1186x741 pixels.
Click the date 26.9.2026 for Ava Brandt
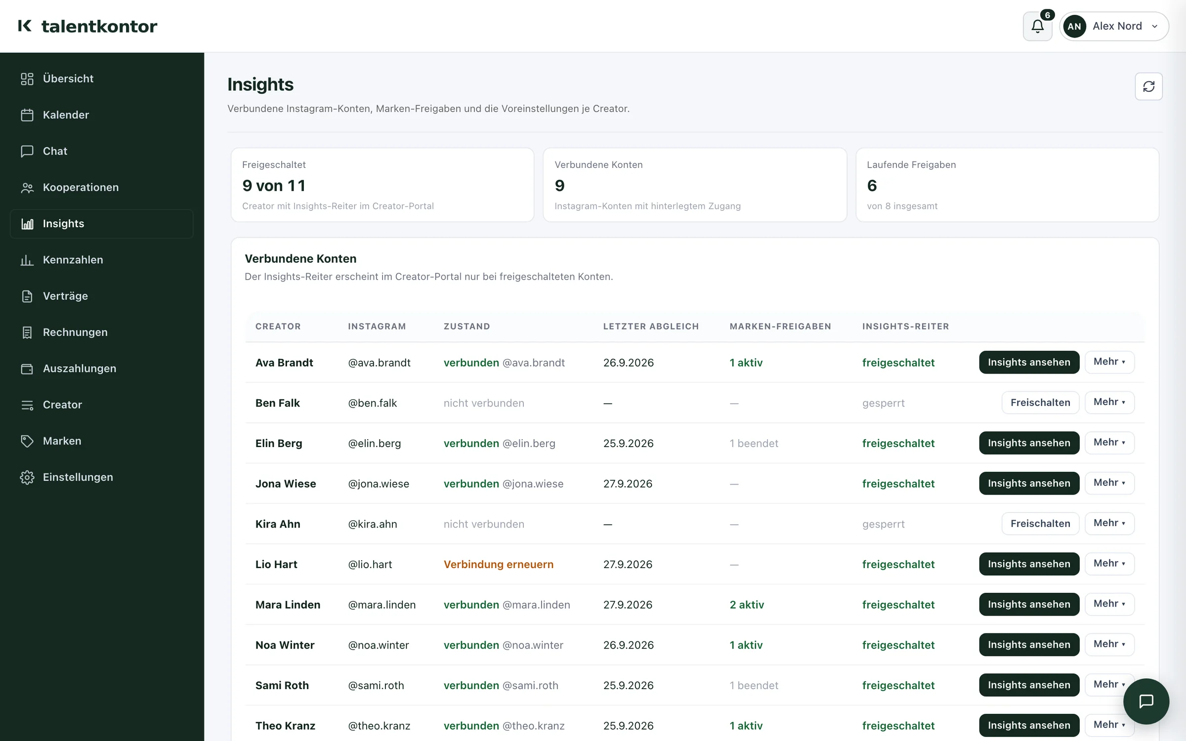tap(628, 363)
